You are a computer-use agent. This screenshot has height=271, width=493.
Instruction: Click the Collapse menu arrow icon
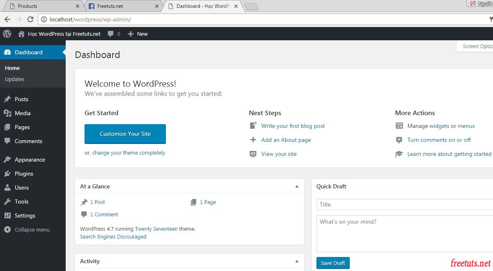pyautogui.click(x=7, y=229)
